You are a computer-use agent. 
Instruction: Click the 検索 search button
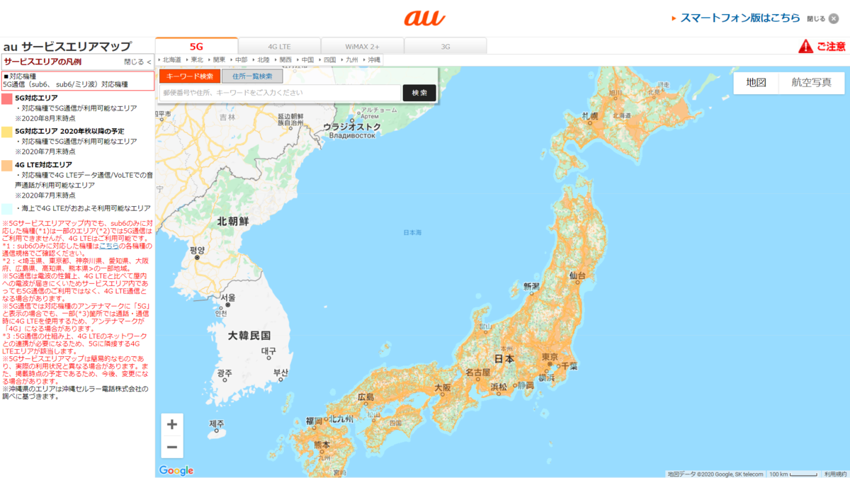(419, 93)
